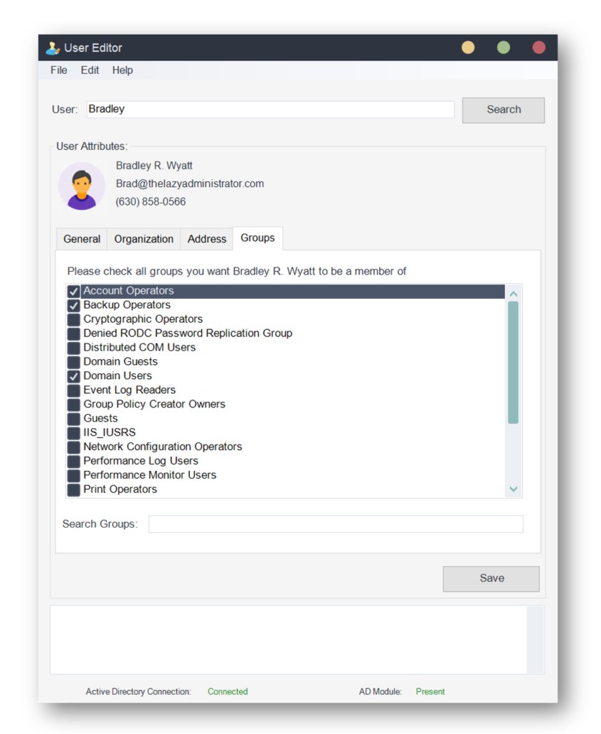Click the group list scroll up arrow

click(514, 294)
